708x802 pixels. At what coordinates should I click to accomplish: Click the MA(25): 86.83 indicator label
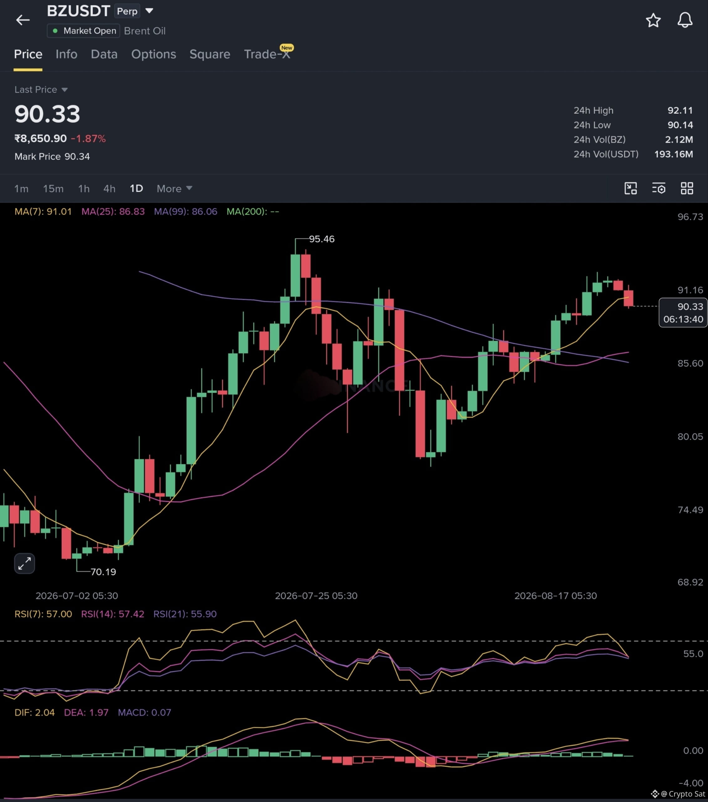(x=113, y=211)
